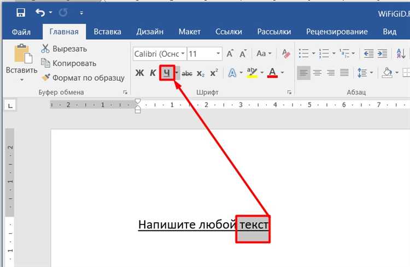This screenshot has width=410, height=267.
Task: Click the Calibri font name field
Action: 157,54
